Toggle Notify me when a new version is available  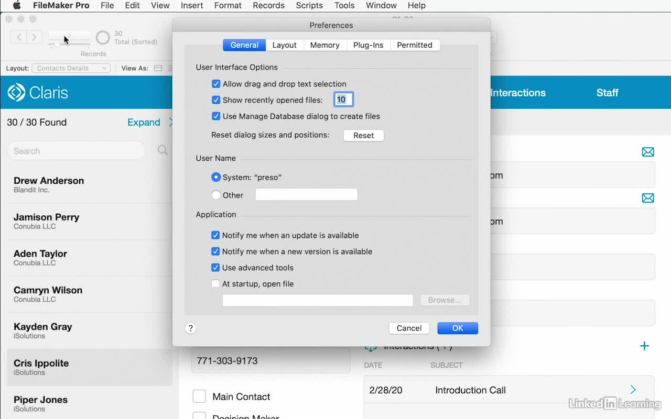tap(215, 252)
